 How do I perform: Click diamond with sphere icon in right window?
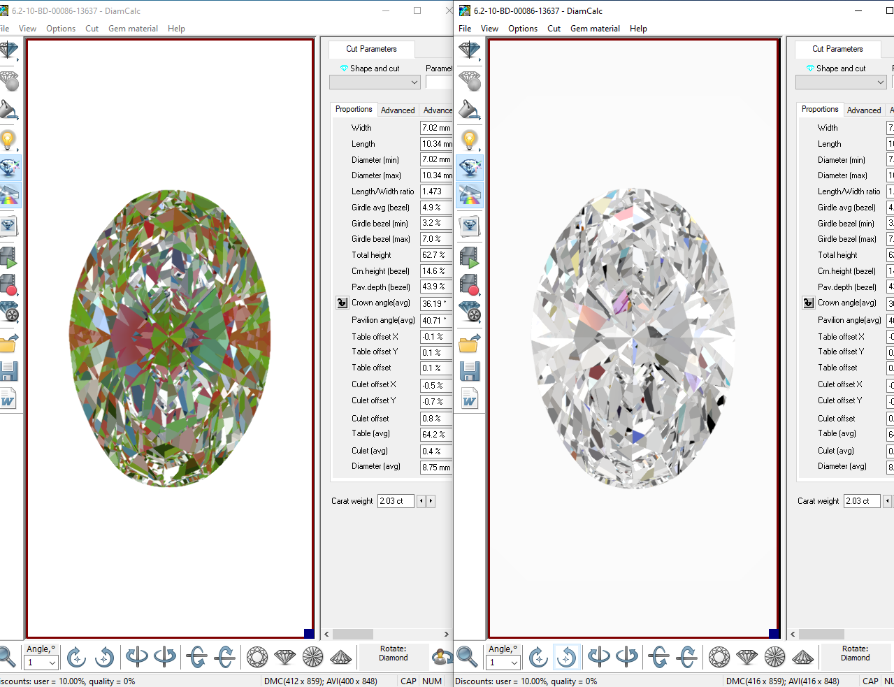pos(469,81)
